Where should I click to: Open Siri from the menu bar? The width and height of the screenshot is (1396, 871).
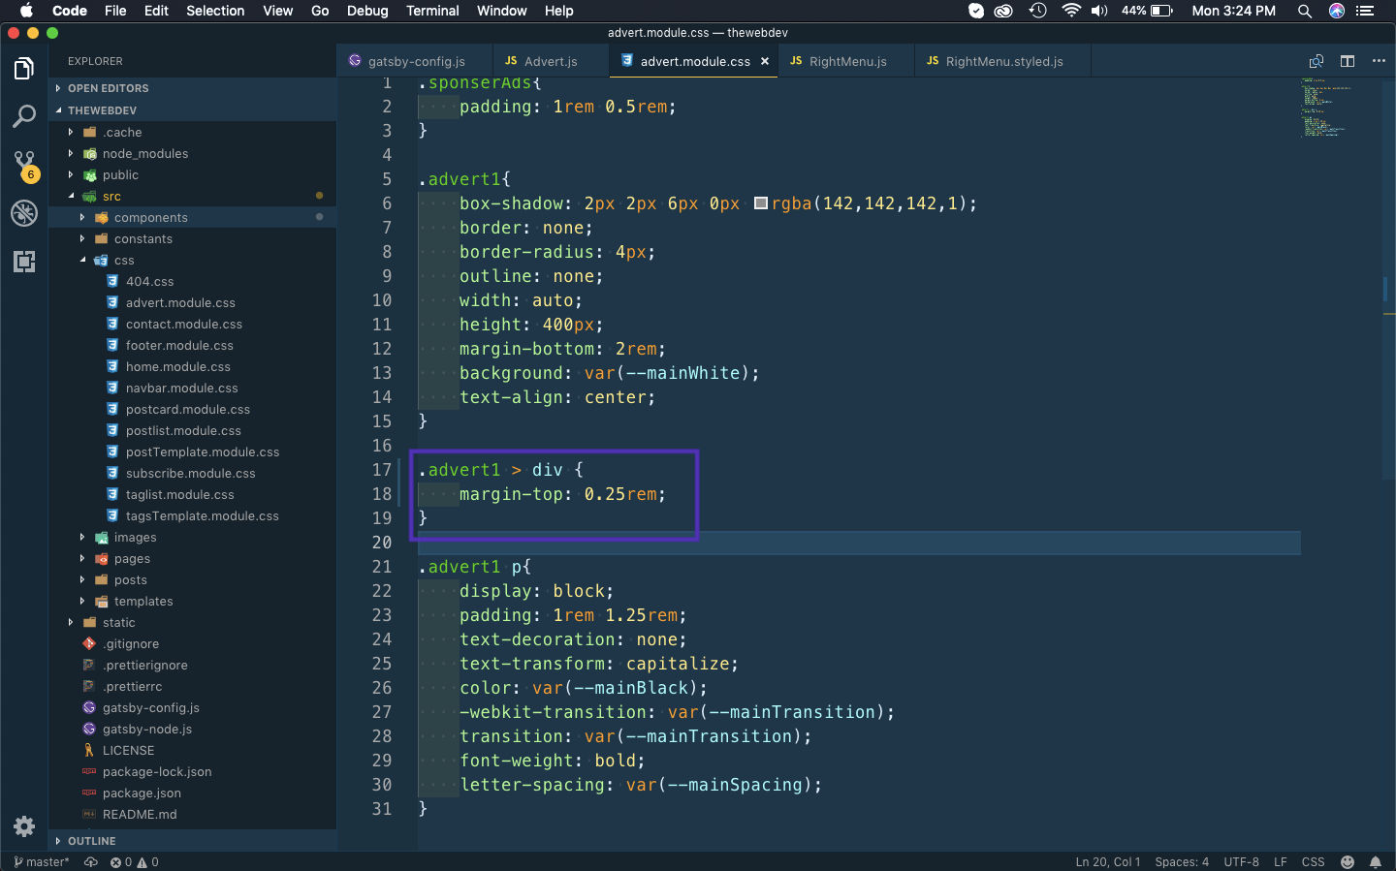[x=1337, y=11]
